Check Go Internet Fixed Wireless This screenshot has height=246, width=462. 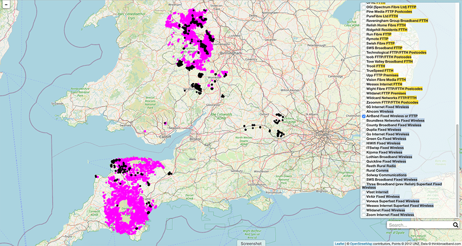pyautogui.click(x=364, y=135)
